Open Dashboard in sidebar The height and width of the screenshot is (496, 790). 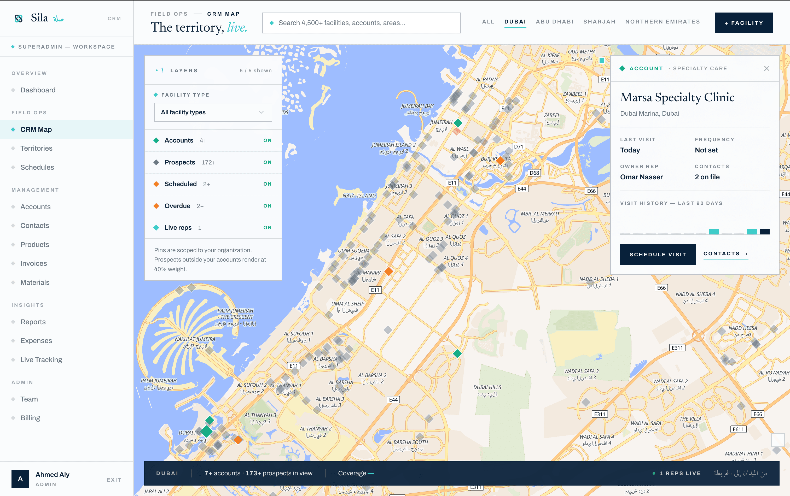click(x=67, y=90)
